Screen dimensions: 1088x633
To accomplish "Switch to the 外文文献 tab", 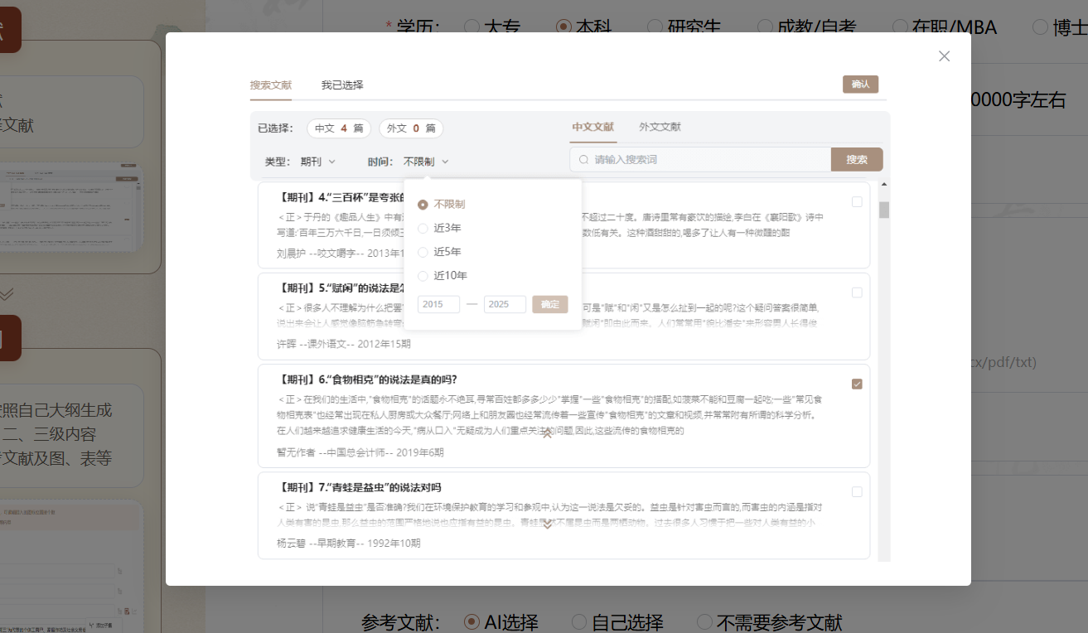I will coord(660,128).
